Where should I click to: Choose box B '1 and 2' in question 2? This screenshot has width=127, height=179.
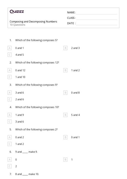(65, 70)
